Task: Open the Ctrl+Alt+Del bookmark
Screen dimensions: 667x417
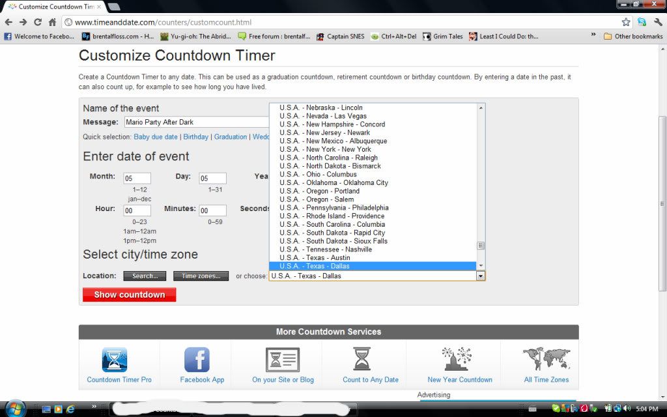Action: pyautogui.click(x=394, y=36)
